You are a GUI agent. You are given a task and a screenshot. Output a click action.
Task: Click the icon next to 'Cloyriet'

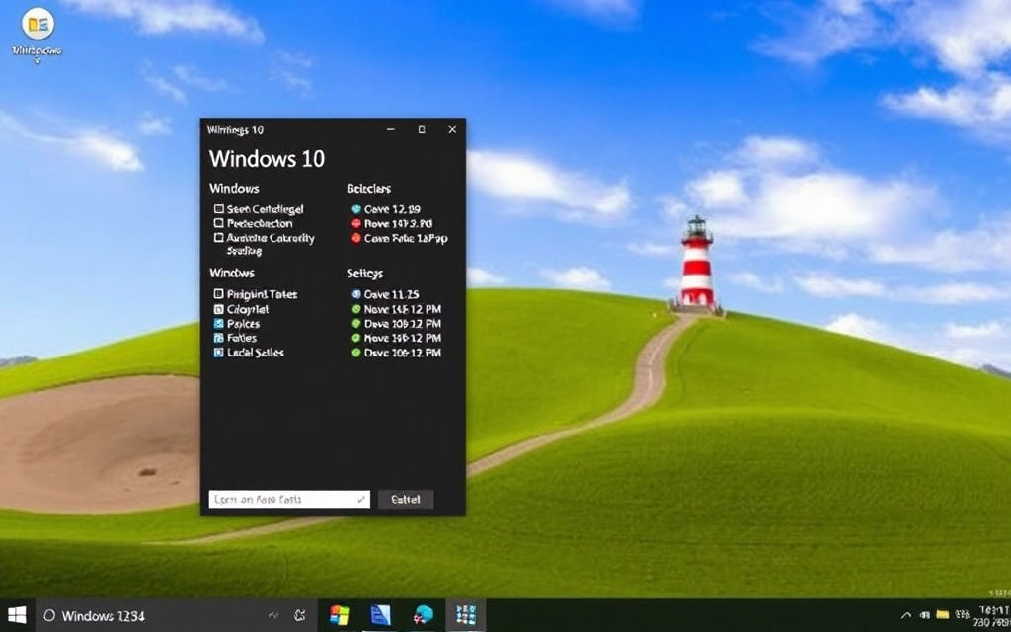point(219,309)
